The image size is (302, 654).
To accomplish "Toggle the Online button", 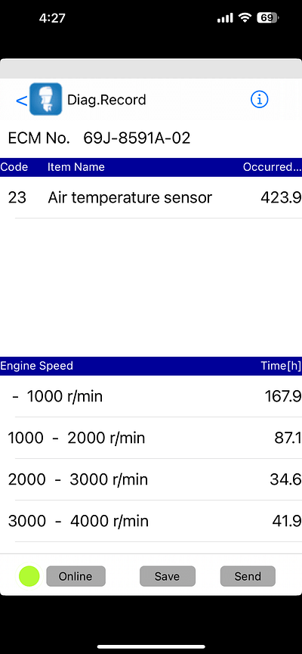I will click(x=75, y=576).
